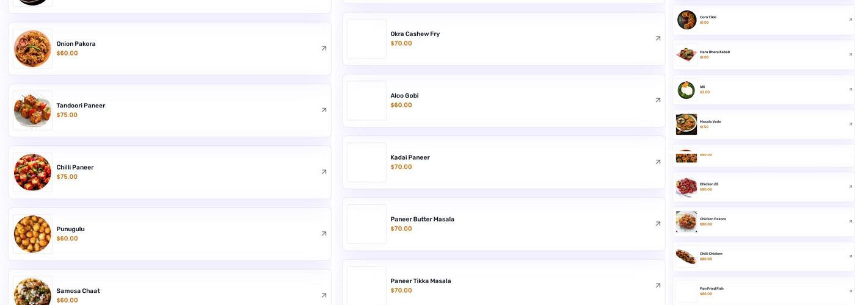855x305 pixels.
Task: Open Punugulu using its arrow icon
Action: (x=324, y=234)
